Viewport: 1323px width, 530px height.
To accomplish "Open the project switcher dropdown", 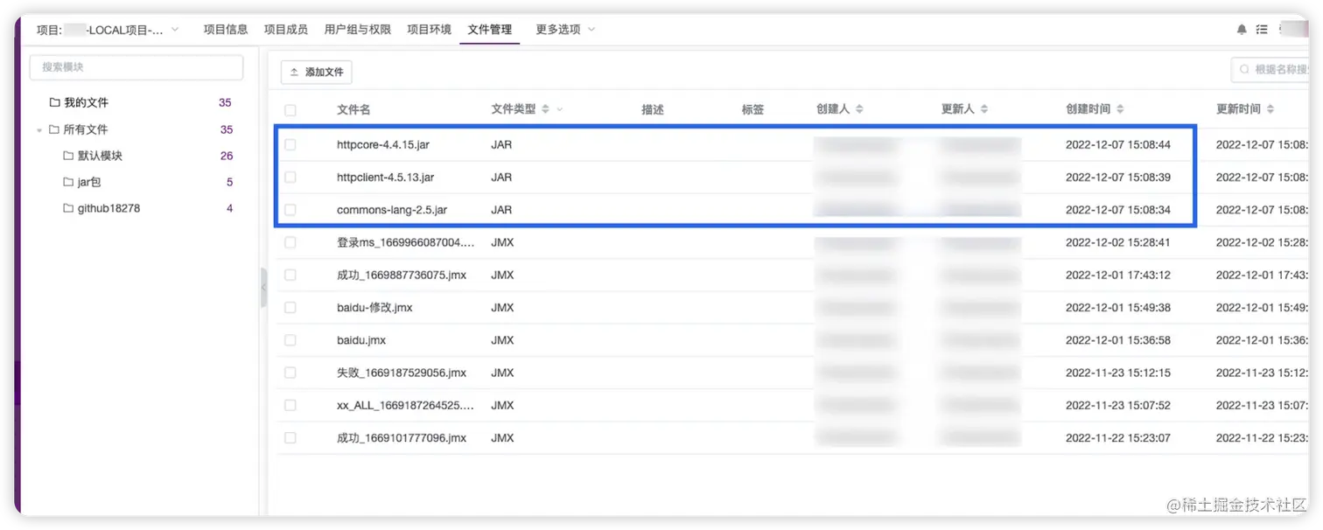I will pyautogui.click(x=174, y=29).
